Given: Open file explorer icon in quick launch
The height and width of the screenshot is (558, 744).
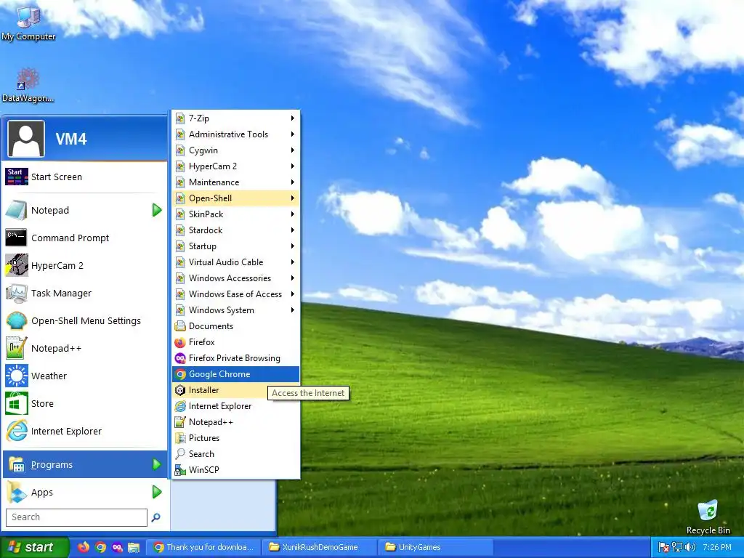Looking at the screenshot, I should tap(134, 547).
